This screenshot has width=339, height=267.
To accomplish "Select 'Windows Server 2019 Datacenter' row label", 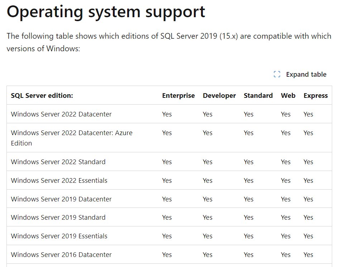I will pos(61,199).
